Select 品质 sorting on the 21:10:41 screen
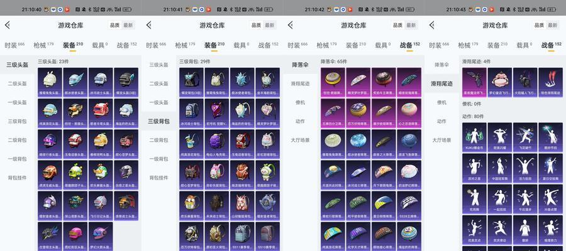 pyautogui.click(x=257, y=25)
